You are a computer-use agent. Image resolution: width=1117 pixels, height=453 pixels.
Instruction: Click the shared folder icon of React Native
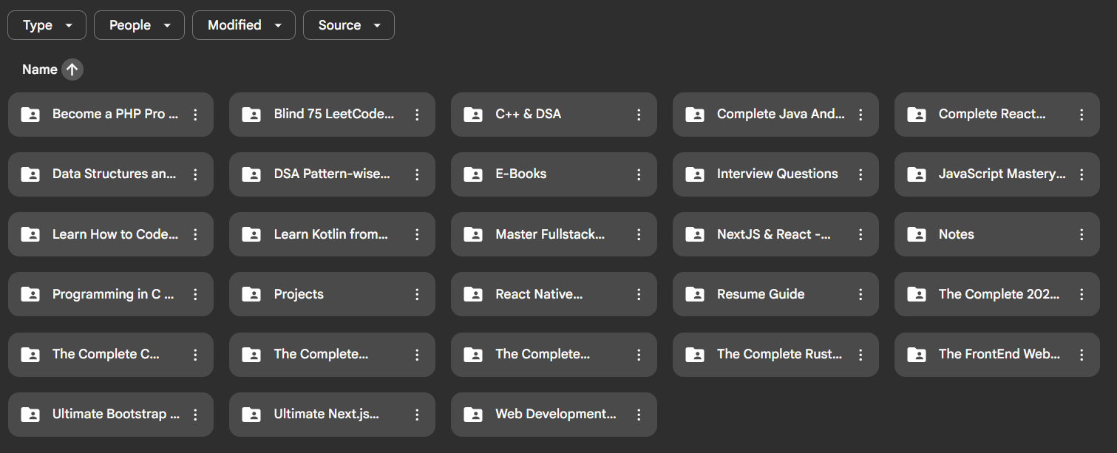[x=473, y=294]
